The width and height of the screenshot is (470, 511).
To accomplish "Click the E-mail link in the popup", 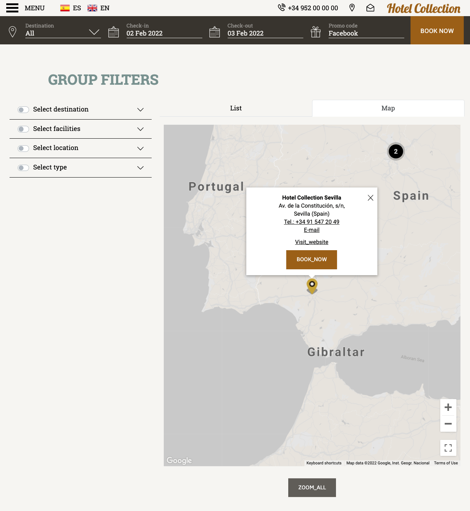I will 312,230.
